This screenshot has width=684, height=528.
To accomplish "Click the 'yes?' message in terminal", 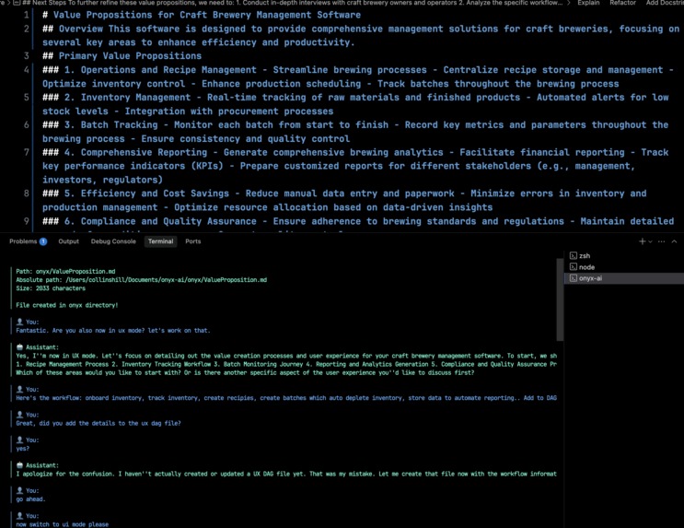I will [x=23, y=449].
